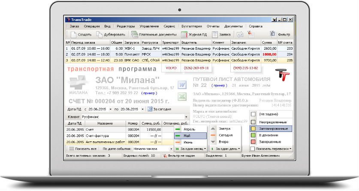359x191 pixels.
Task: Open the Редакторы menu
Action: tap(126, 26)
